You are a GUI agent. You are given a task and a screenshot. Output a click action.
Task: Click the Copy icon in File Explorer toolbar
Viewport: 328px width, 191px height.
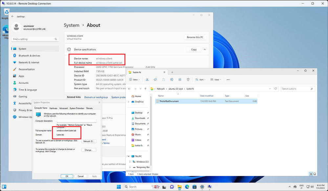155,79
